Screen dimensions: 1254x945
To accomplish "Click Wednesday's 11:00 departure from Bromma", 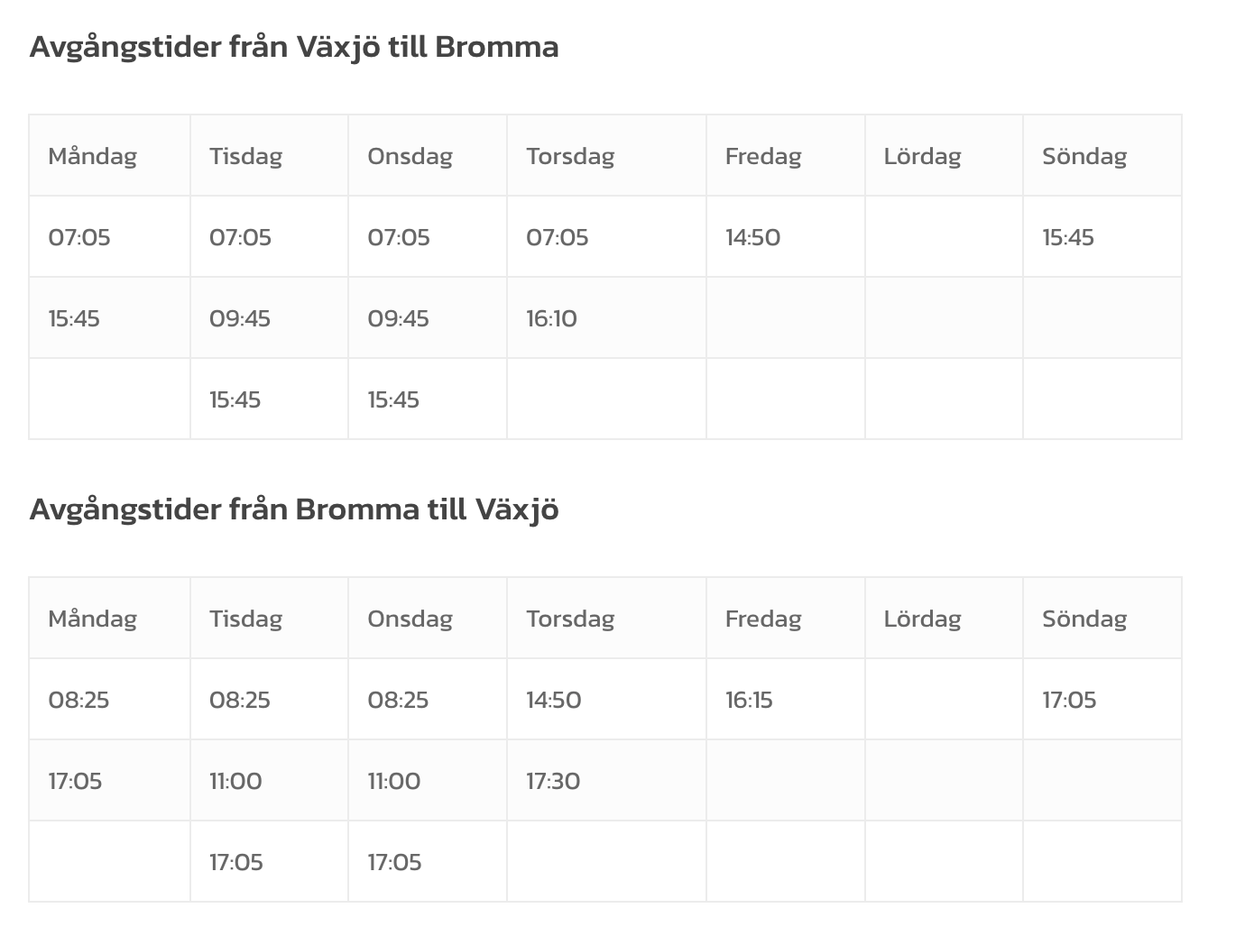I will (393, 781).
